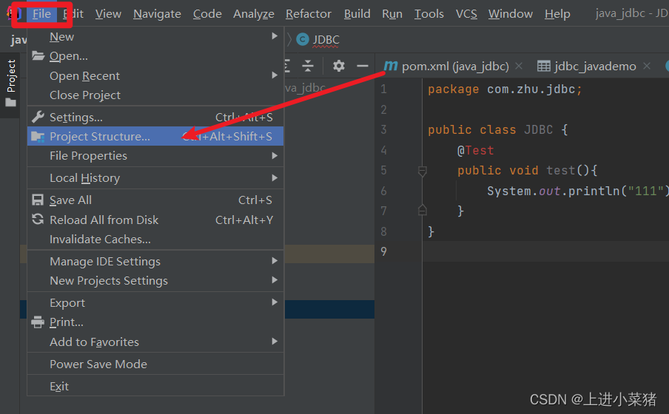Open the Build menu
Viewport: 669px width, 414px height.
[x=357, y=14]
